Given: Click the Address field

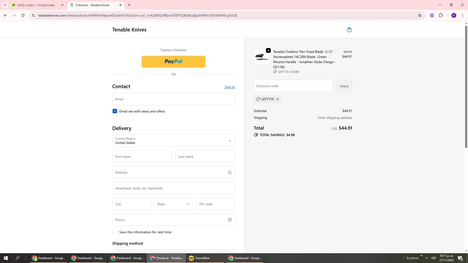Looking at the screenshot, I should coord(173,172).
